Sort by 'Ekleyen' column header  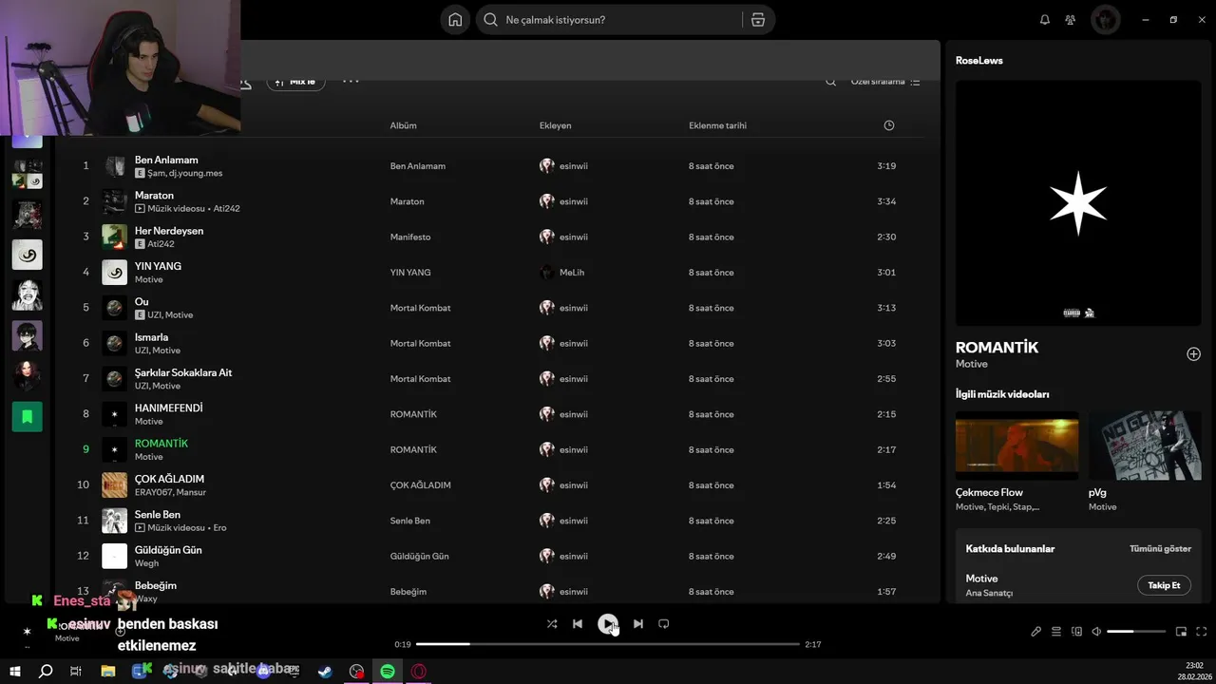(x=555, y=125)
